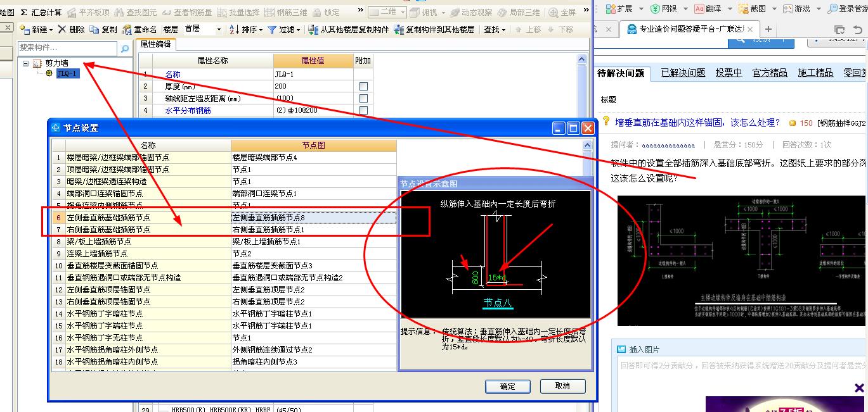This screenshot has width=868, height=412.
Task: Open 楼层 首层 floor combo box
Action: click(203, 29)
